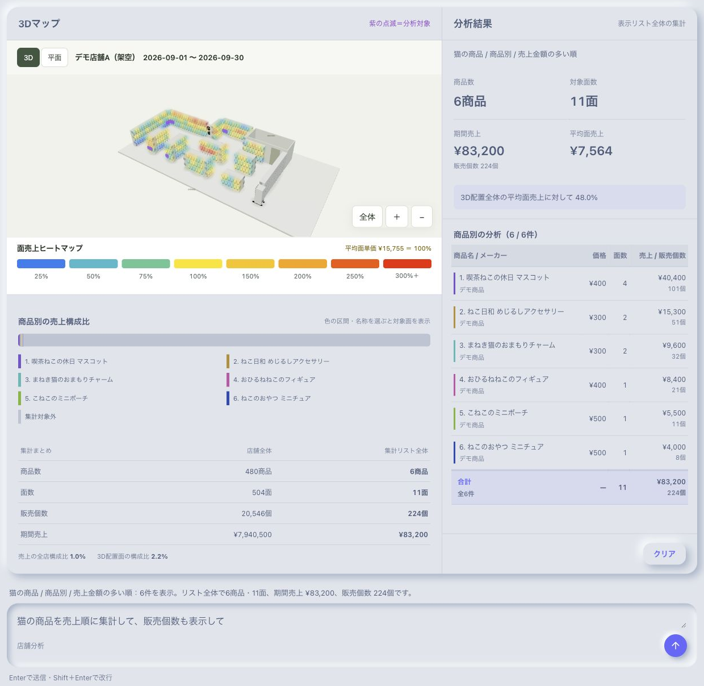Viewport: 704px width, 686px height.
Task: Switch map to 3D view
Action: [28, 57]
